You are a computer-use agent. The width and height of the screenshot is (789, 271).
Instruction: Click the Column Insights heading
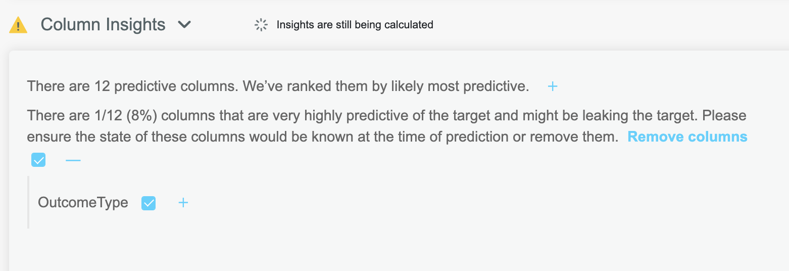click(x=103, y=24)
